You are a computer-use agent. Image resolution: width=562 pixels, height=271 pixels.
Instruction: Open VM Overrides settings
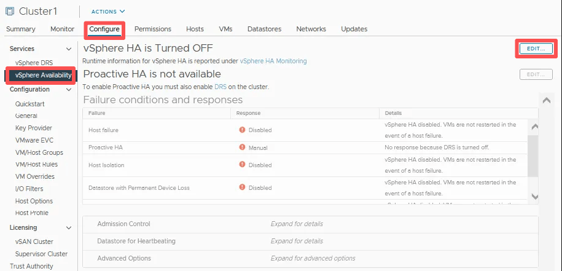click(35, 176)
